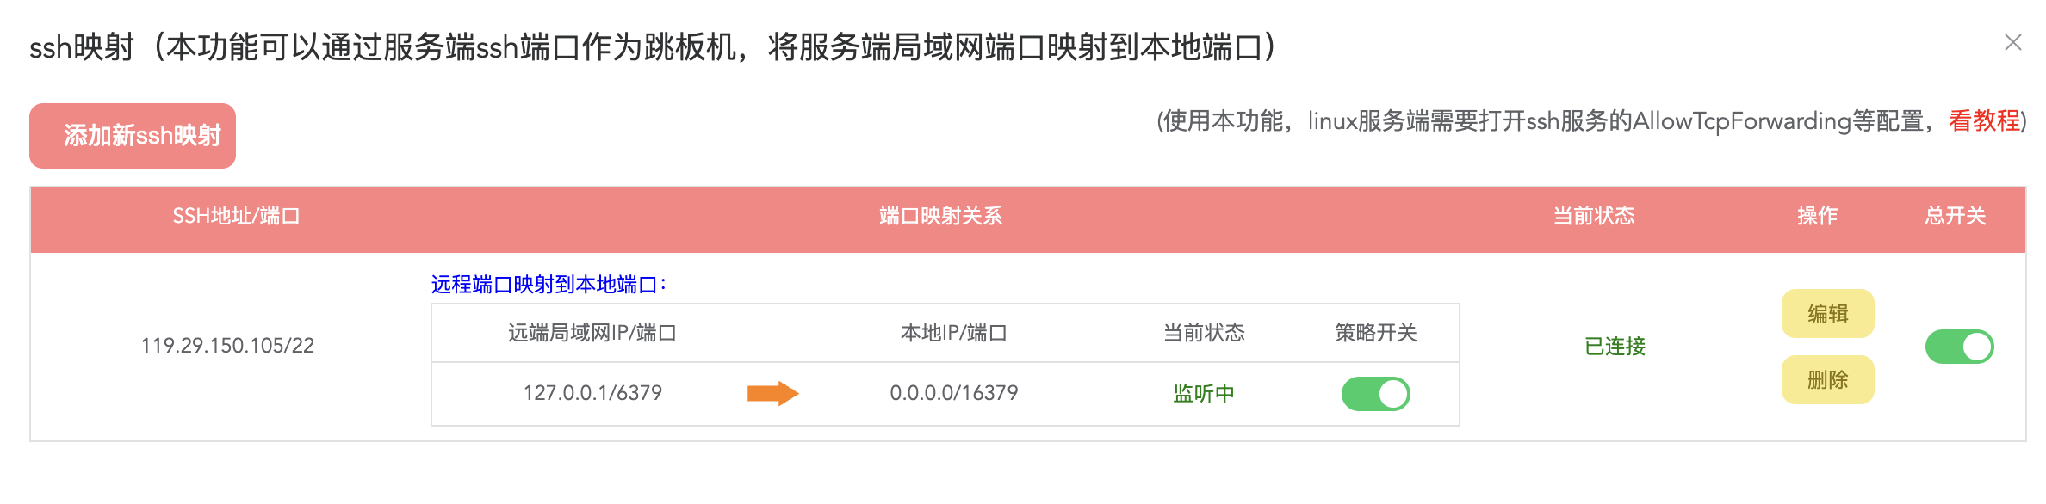Viewport: 2046px width, 504px height.
Task: Click the orange port mapping arrow
Action: click(x=772, y=394)
